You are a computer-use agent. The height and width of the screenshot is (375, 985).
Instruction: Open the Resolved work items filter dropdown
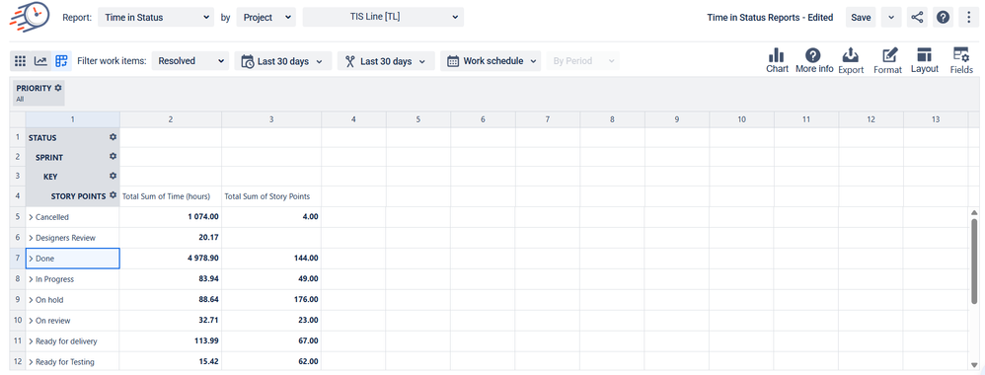pos(190,61)
